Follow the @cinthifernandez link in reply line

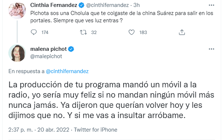coord(67,71)
